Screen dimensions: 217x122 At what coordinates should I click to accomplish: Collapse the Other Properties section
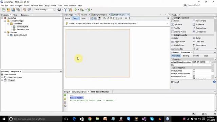point(172,68)
